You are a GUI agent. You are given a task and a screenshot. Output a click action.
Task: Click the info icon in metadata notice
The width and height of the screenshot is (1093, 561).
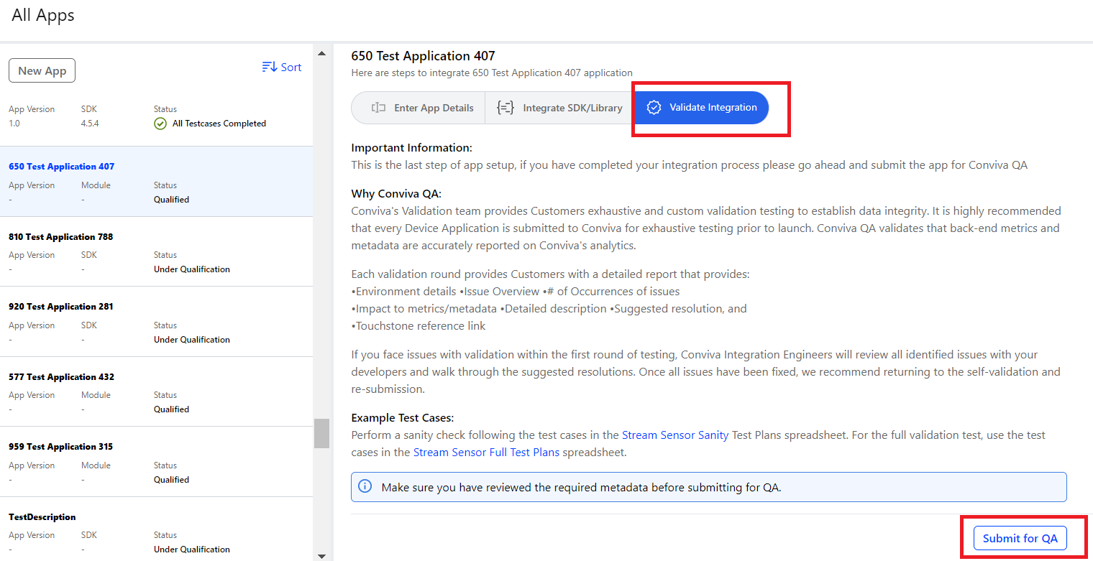(x=365, y=486)
